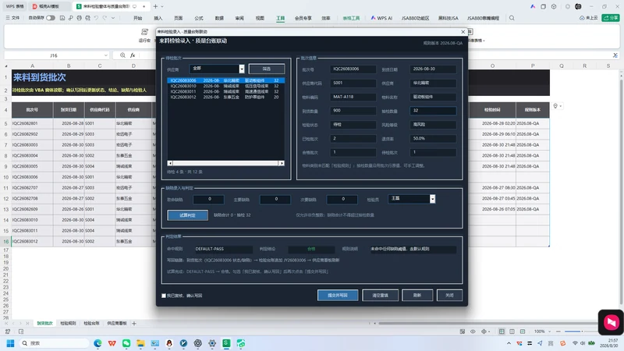Click the refresh button in dialog footer
The image size is (624, 351).
pyautogui.click(x=417, y=296)
